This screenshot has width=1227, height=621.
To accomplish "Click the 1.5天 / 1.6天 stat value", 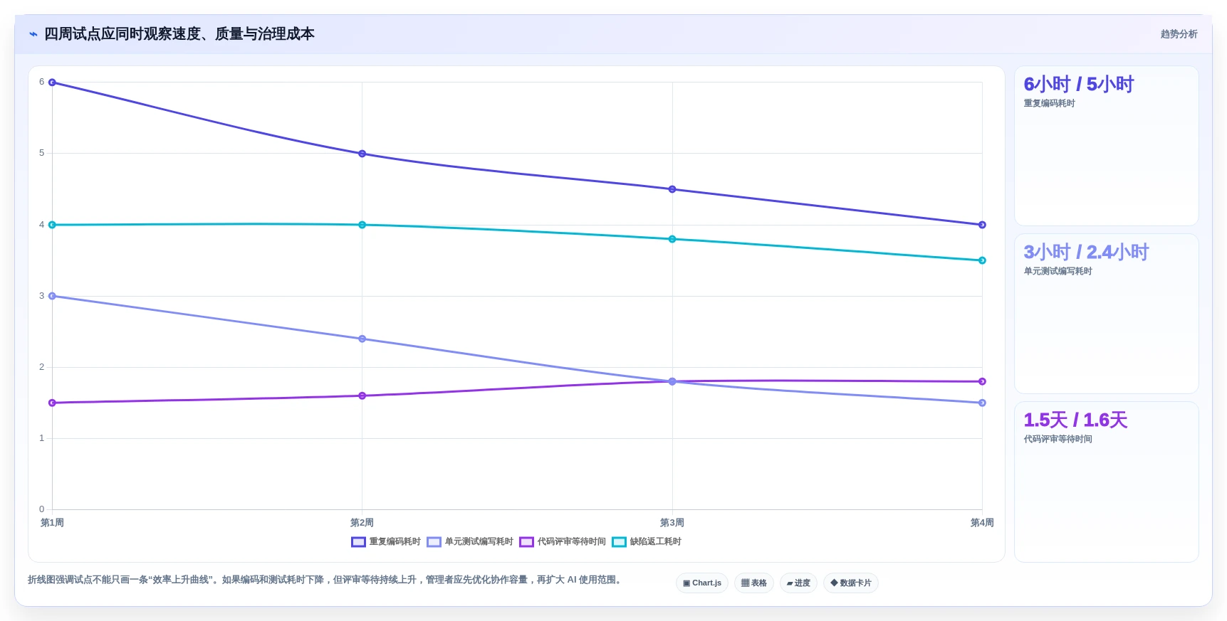I will tap(1075, 420).
